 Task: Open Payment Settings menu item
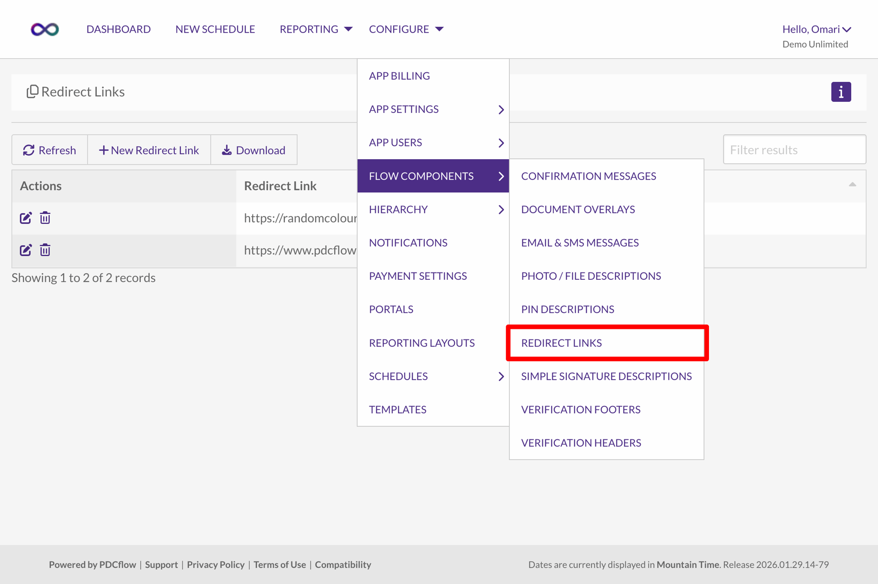(433, 276)
